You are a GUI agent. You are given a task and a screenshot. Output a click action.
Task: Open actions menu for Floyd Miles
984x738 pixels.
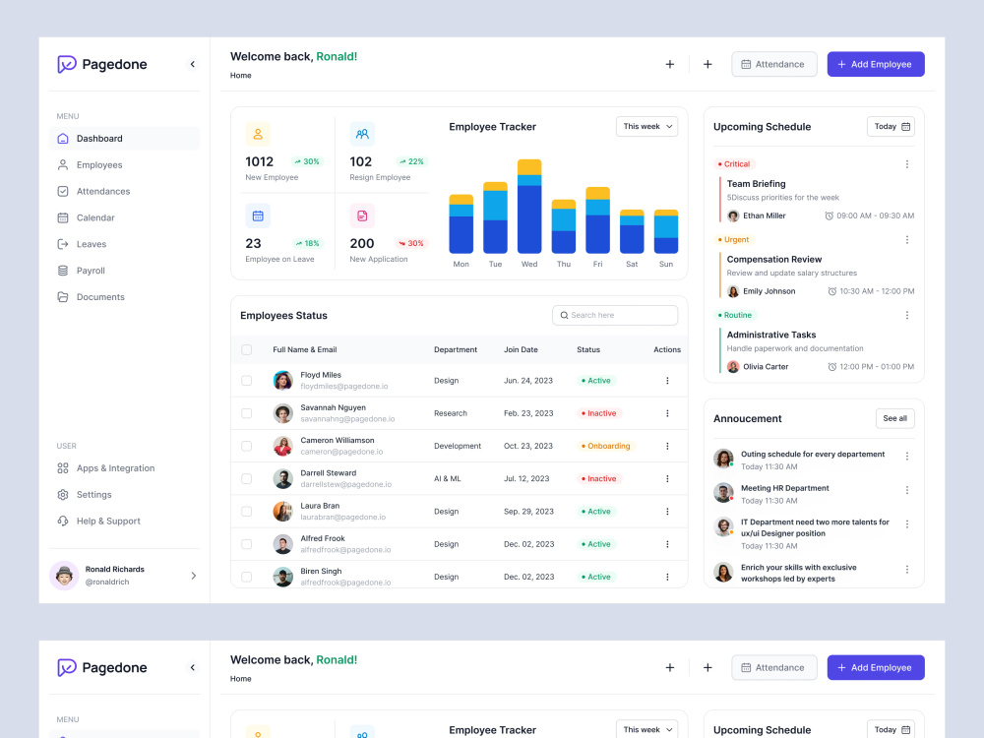[667, 381]
